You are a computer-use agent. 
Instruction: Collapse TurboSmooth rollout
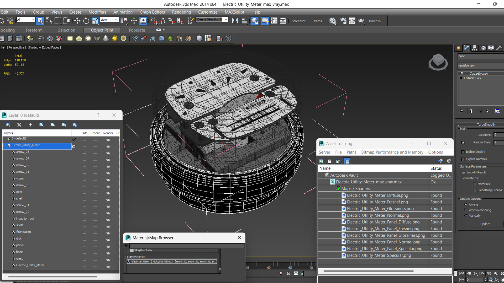(x=458, y=125)
